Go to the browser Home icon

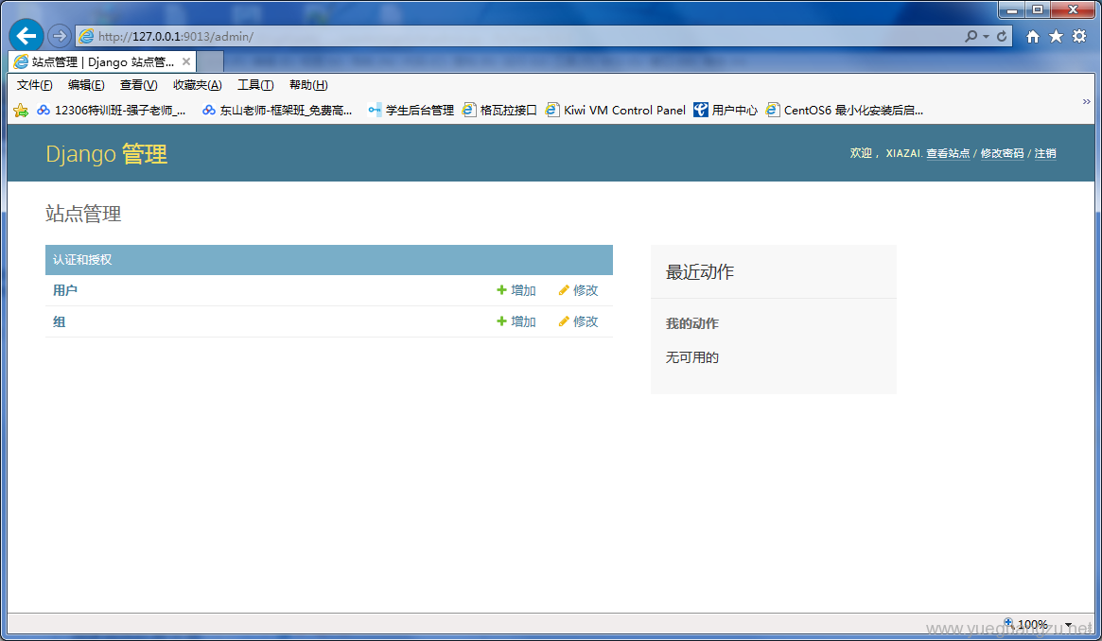pyautogui.click(x=1032, y=37)
